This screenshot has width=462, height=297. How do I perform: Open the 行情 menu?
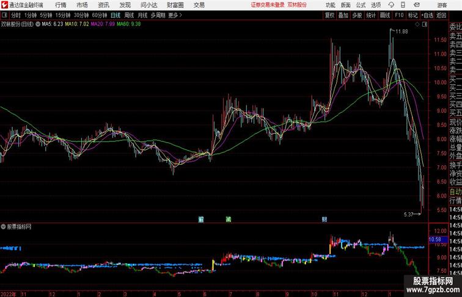[x=61, y=5]
